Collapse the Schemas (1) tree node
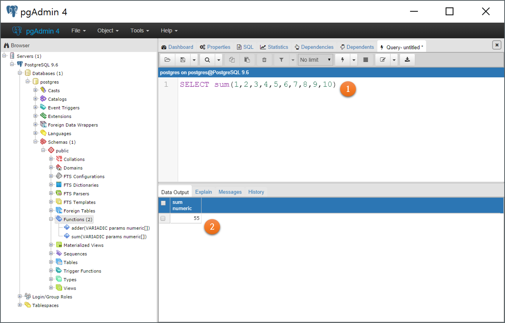Screen dimensions: 505x323 coord(35,142)
